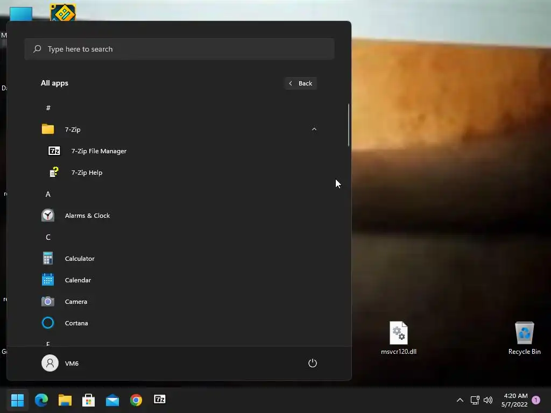The width and height of the screenshot is (551, 413).
Task: Click the A letter group header
Action: tap(48, 194)
